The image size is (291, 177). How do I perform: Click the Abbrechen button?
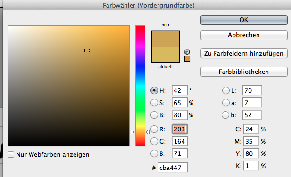(x=244, y=35)
